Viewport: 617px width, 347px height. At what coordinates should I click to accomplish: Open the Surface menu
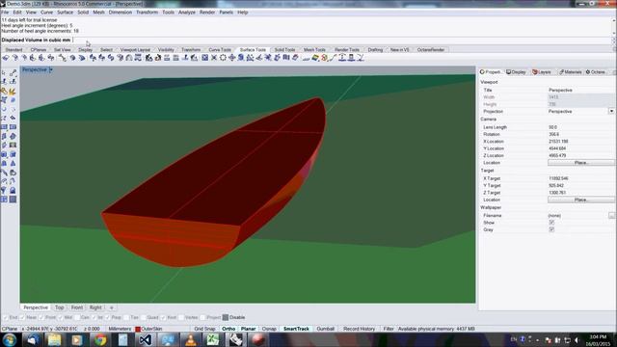point(65,13)
